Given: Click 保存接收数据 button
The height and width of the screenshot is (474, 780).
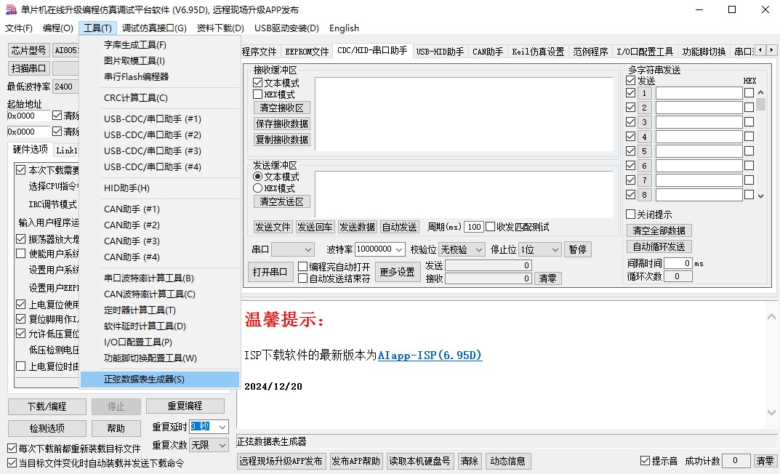Looking at the screenshot, I should (x=282, y=124).
